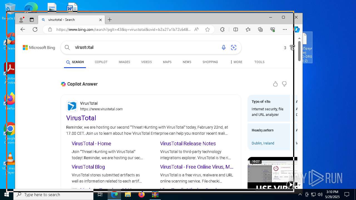
Task: Select the Word document desktop icon
Action: click(72, 7)
